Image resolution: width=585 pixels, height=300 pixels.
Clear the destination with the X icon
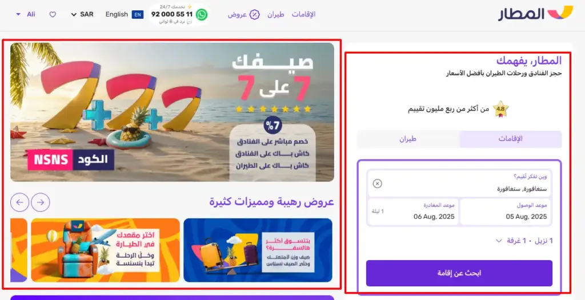(378, 183)
